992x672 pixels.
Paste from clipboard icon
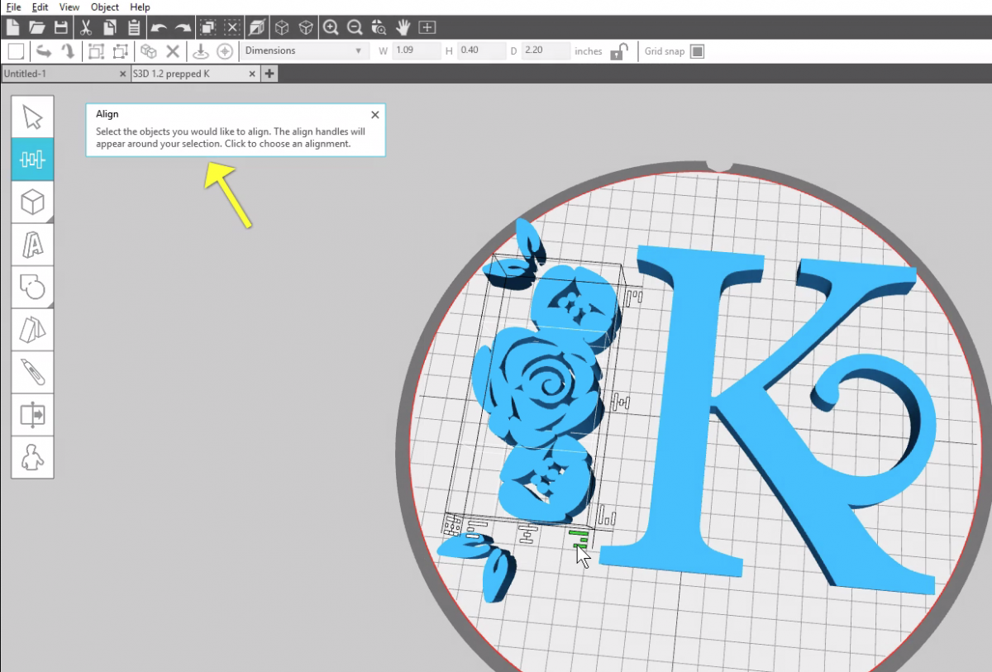[133, 27]
